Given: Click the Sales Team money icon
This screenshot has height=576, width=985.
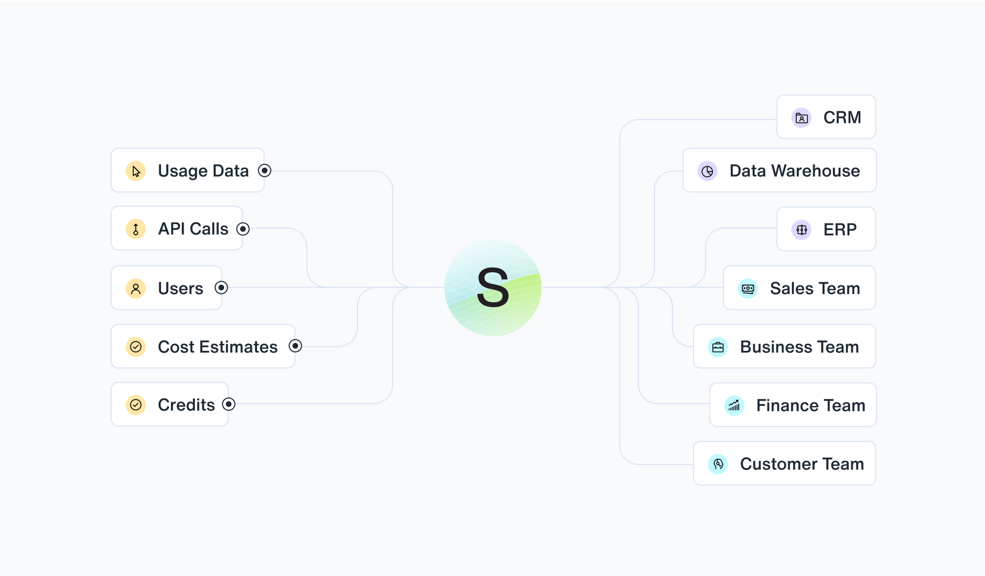Looking at the screenshot, I should tap(748, 288).
